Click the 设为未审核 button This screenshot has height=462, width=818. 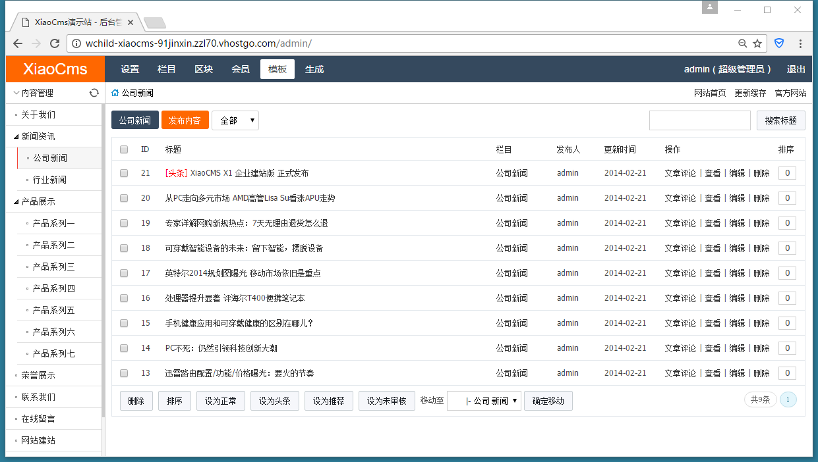point(387,401)
